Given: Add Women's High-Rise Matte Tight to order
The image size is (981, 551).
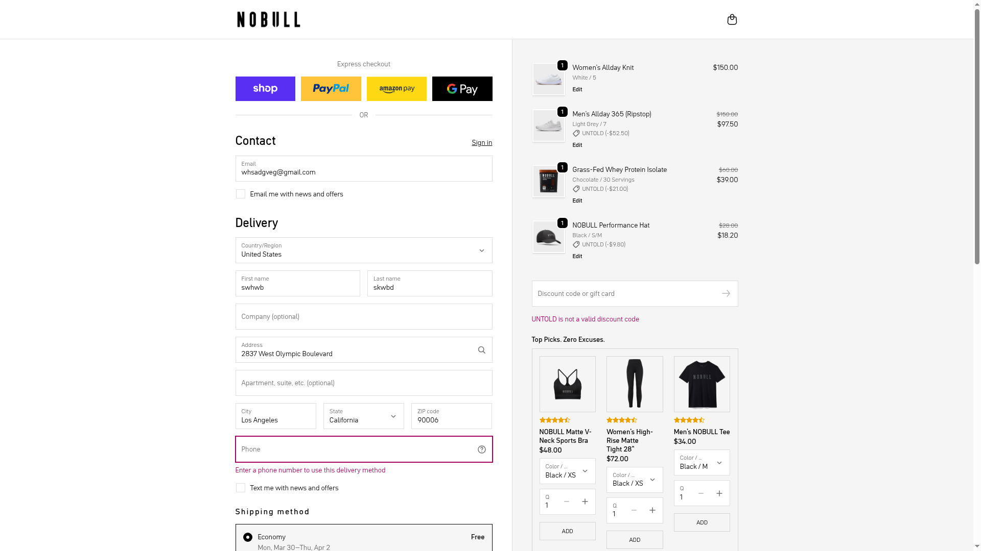Looking at the screenshot, I should click(x=634, y=540).
